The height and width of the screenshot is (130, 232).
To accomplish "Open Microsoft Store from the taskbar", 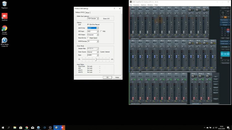I will coord(21,128).
